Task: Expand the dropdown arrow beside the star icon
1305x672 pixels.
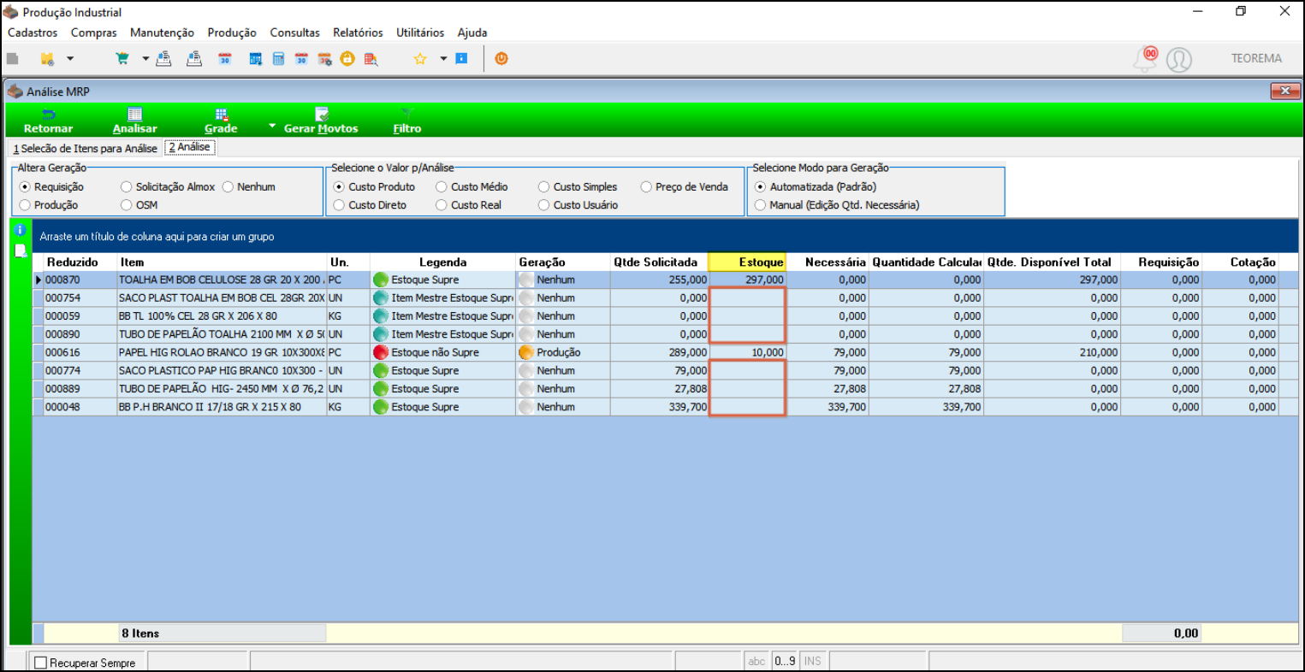Action: [443, 59]
